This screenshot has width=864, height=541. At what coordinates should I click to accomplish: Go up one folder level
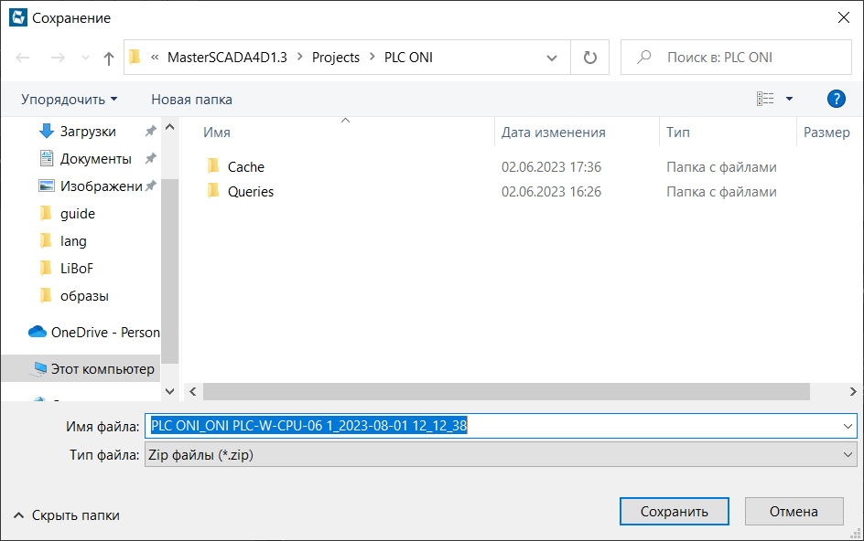click(109, 58)
